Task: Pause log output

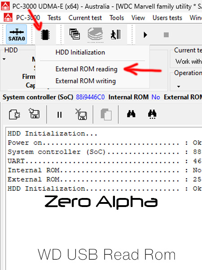Action: coord(59,114)
